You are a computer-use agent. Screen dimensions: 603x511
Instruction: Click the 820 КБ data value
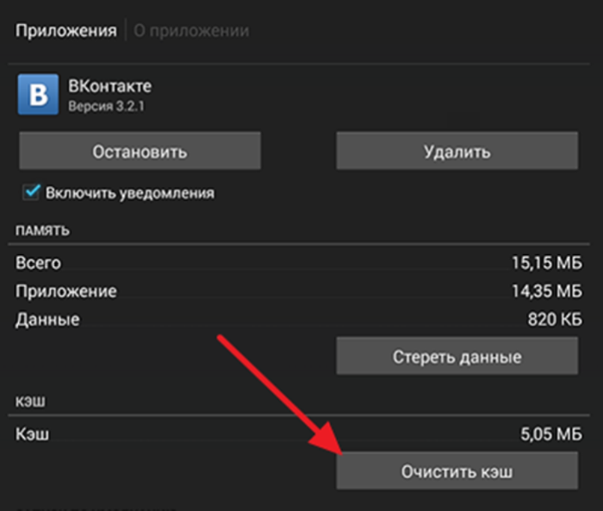tap(555, 320)
